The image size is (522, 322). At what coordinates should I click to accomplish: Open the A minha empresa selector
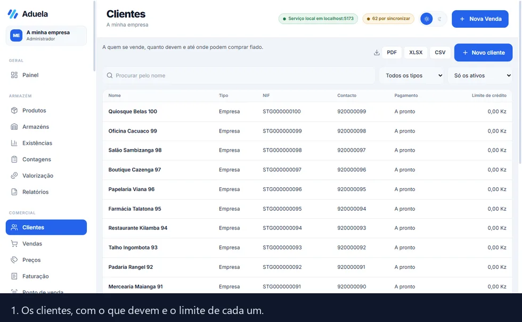coord(46,35)
